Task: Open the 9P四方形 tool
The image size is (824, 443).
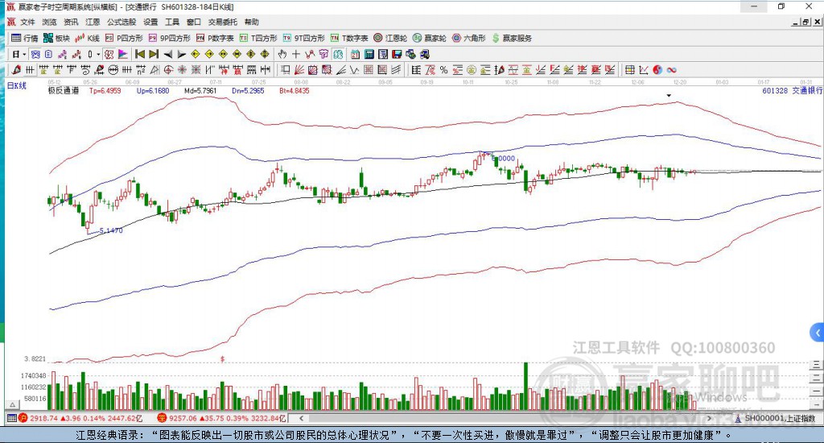Action: 169,38
